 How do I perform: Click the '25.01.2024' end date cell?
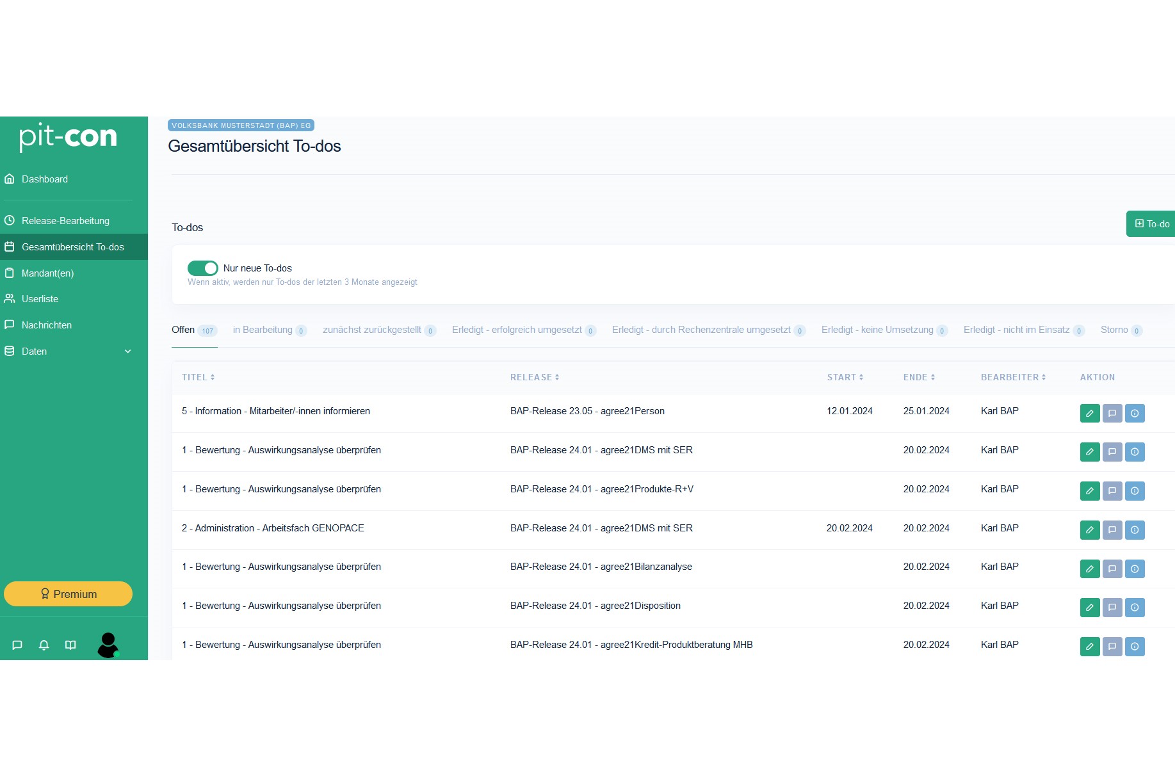927,411
